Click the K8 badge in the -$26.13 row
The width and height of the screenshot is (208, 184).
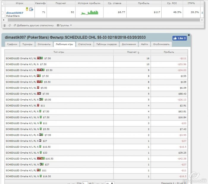point(41,99)
